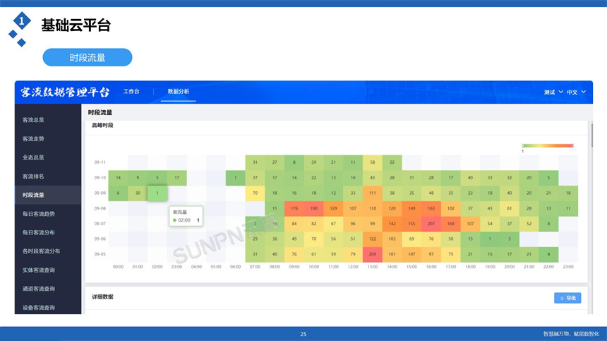
Task: Select 通道客流查询 in the sidebar
Action: tap(39, 289)
